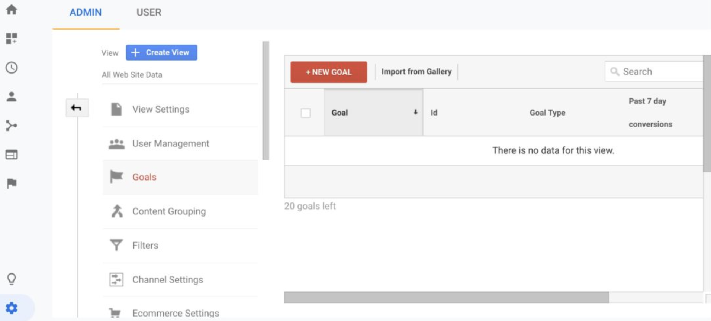
Task: Click the goals Search field
Action: click(654, 71)
